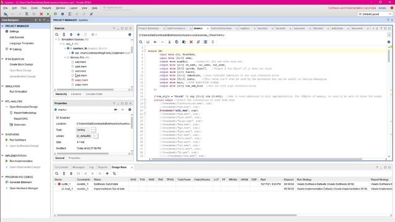Viewport: 395px width, 222px height.
Task: Switch to the Tcl Console tab
Action: 61,167
